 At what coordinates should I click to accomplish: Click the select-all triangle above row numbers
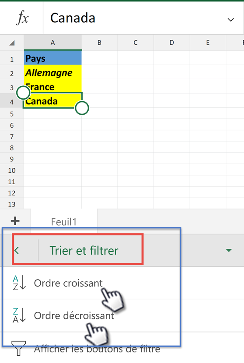(x=12, y=42)
